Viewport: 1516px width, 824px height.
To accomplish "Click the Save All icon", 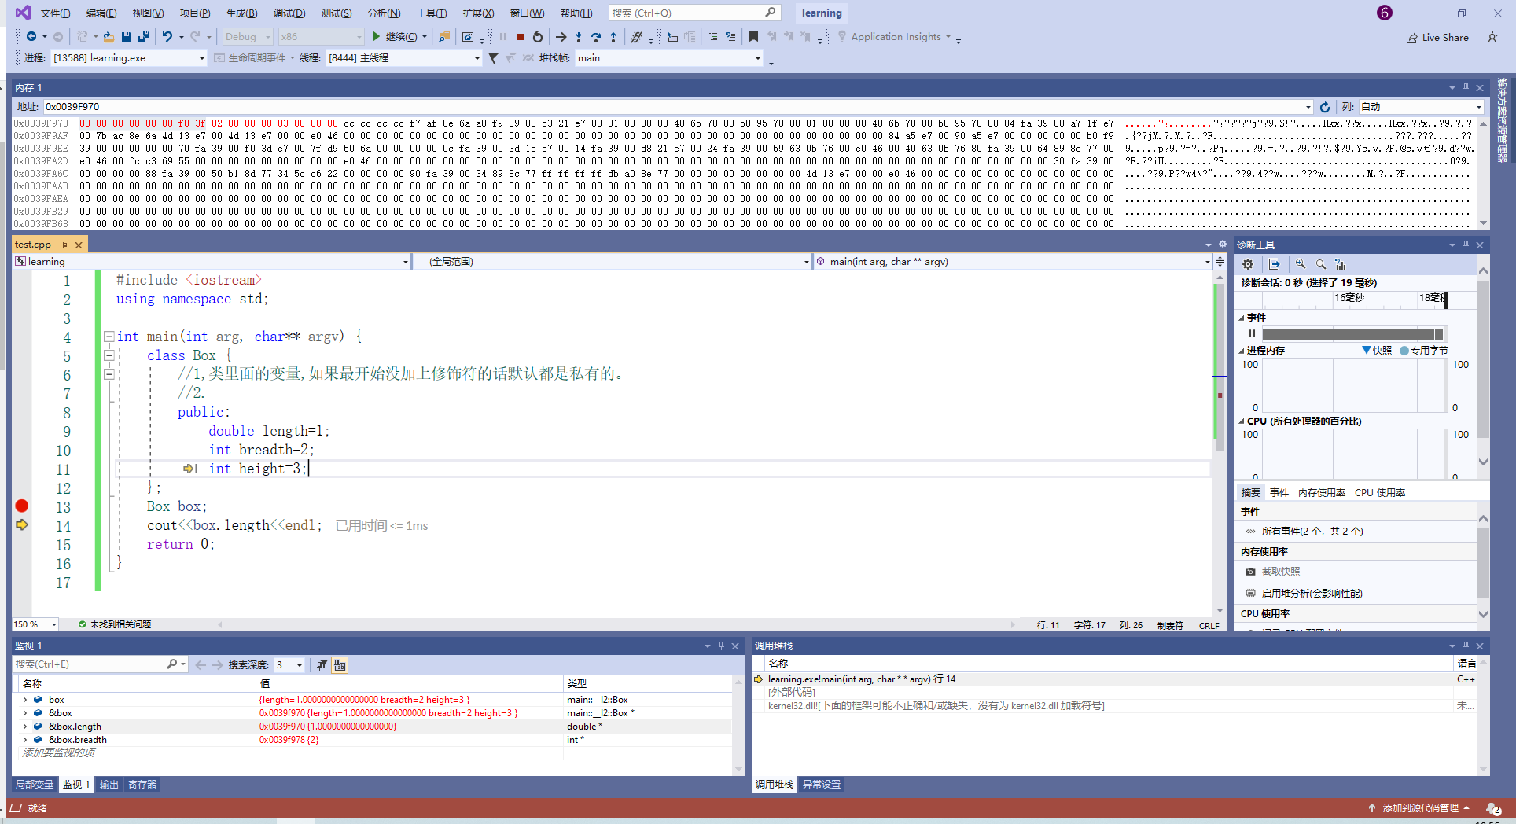I will (x=143, y=36).
